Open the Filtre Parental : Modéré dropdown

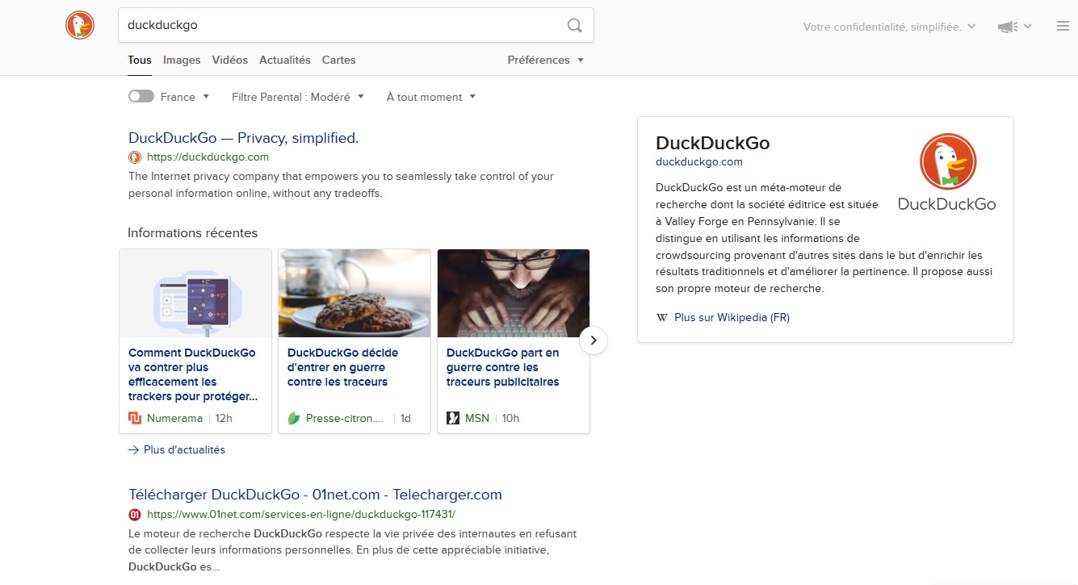pos(298,97)
